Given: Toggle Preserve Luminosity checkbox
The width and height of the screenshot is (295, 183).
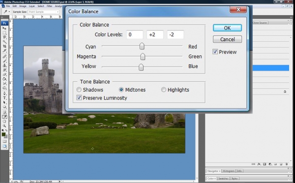Looking at the screenshot, I should tap(79, 98).
